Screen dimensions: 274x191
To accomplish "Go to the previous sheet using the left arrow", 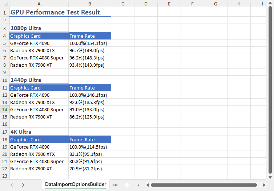I will [x=11, y=185].
